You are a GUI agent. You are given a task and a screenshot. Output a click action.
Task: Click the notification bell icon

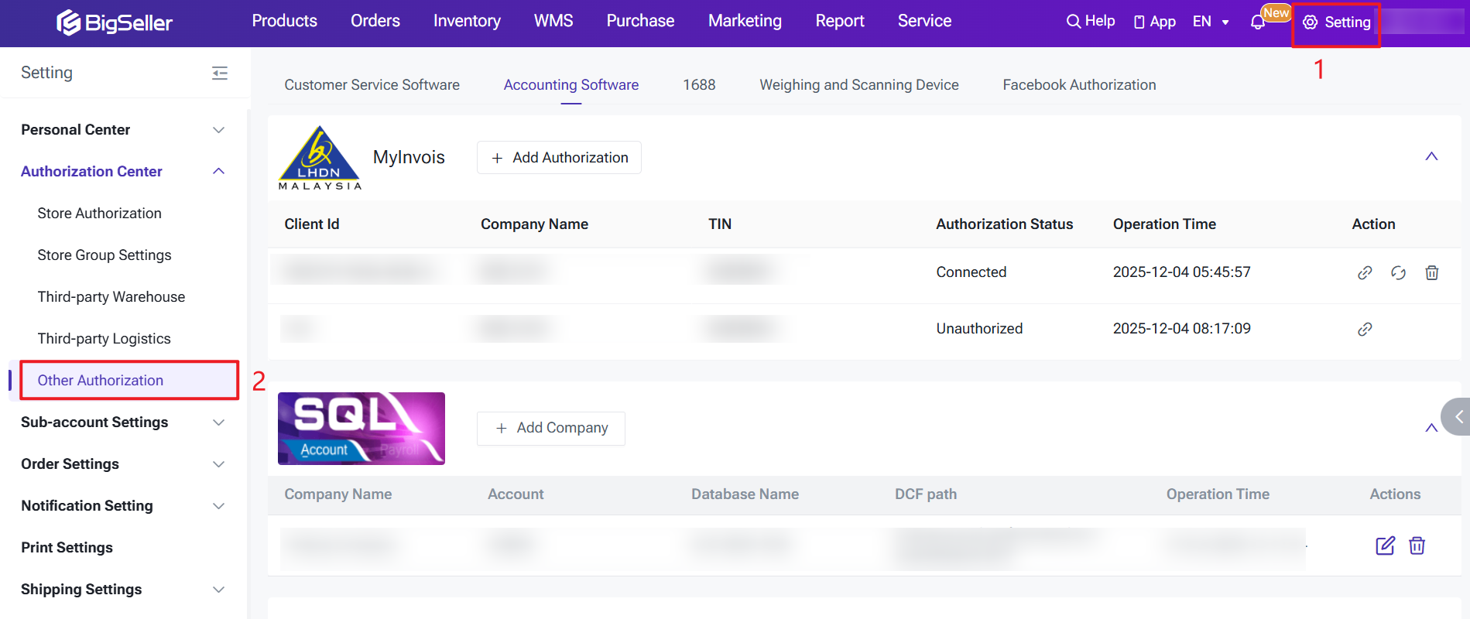coord(1258,22)
